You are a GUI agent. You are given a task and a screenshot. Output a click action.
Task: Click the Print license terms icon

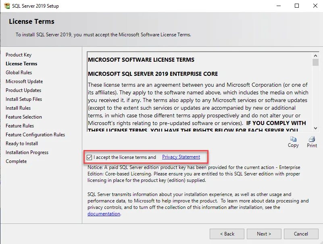(312, 139)
